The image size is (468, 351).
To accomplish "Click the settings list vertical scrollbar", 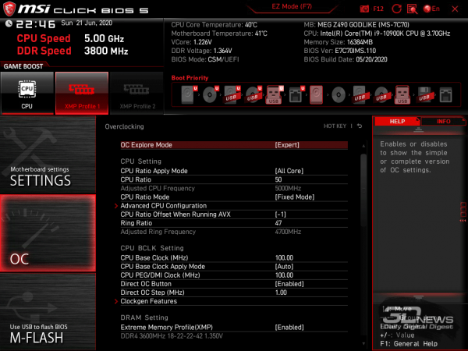I will (364, 234).
